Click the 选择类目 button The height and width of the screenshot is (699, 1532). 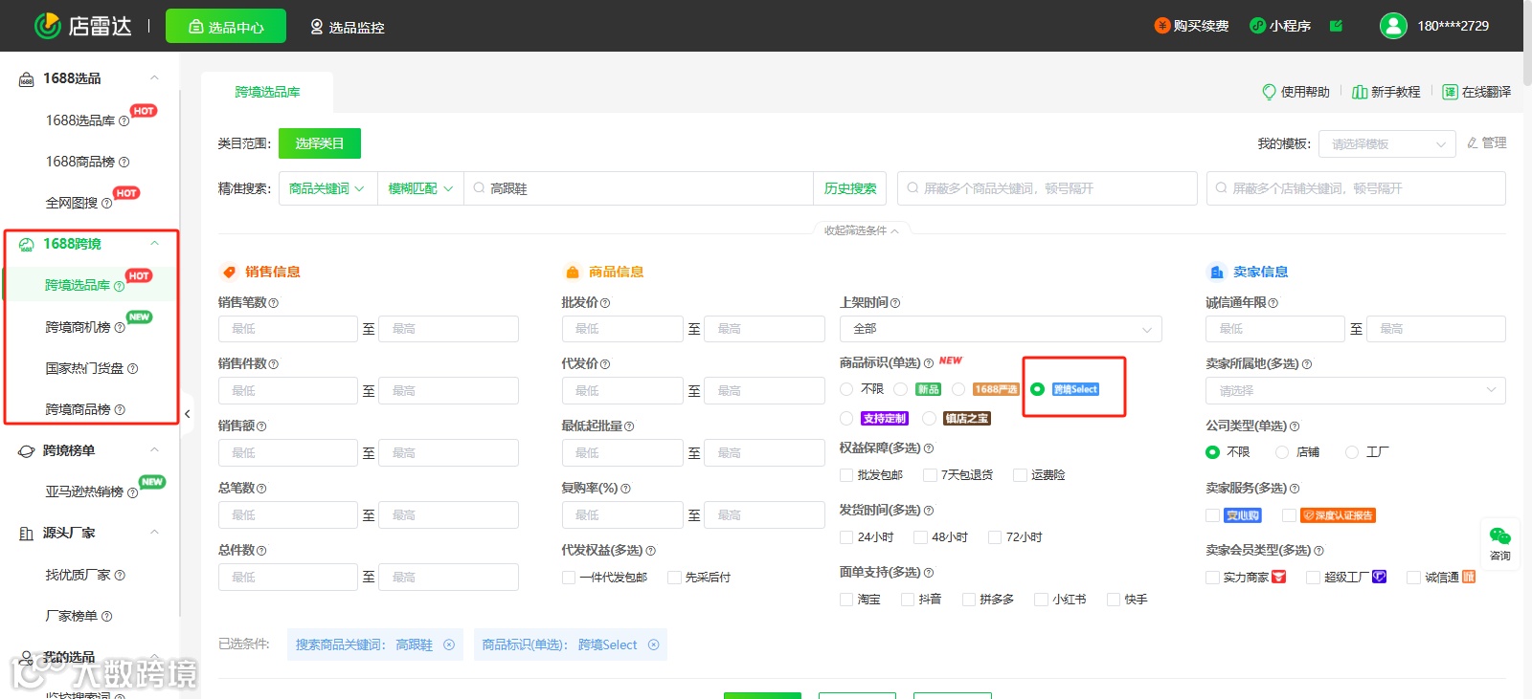pyautogui.click(x=320, y=143)
